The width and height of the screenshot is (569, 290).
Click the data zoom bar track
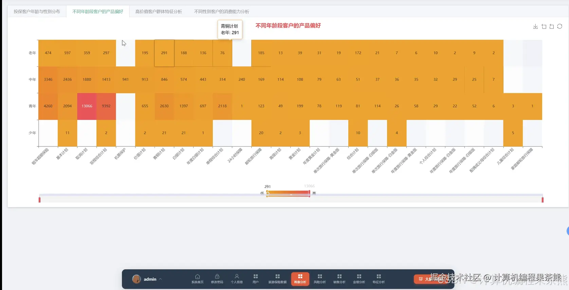291,200
